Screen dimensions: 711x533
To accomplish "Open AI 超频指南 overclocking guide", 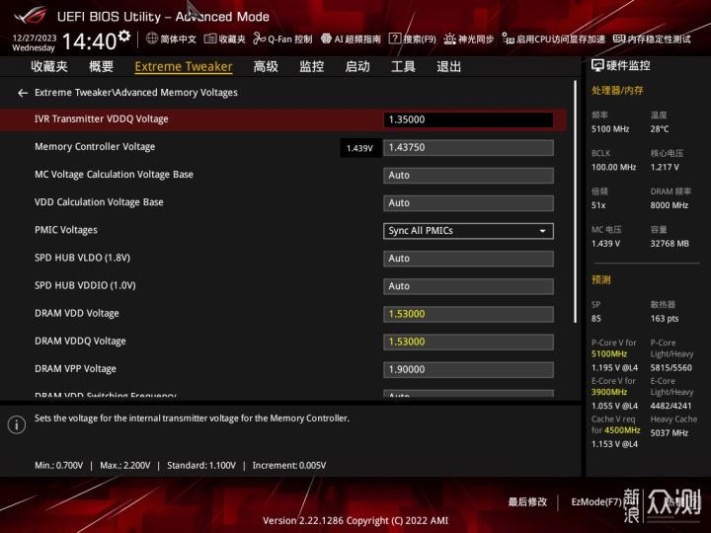I will click(351, 38).
